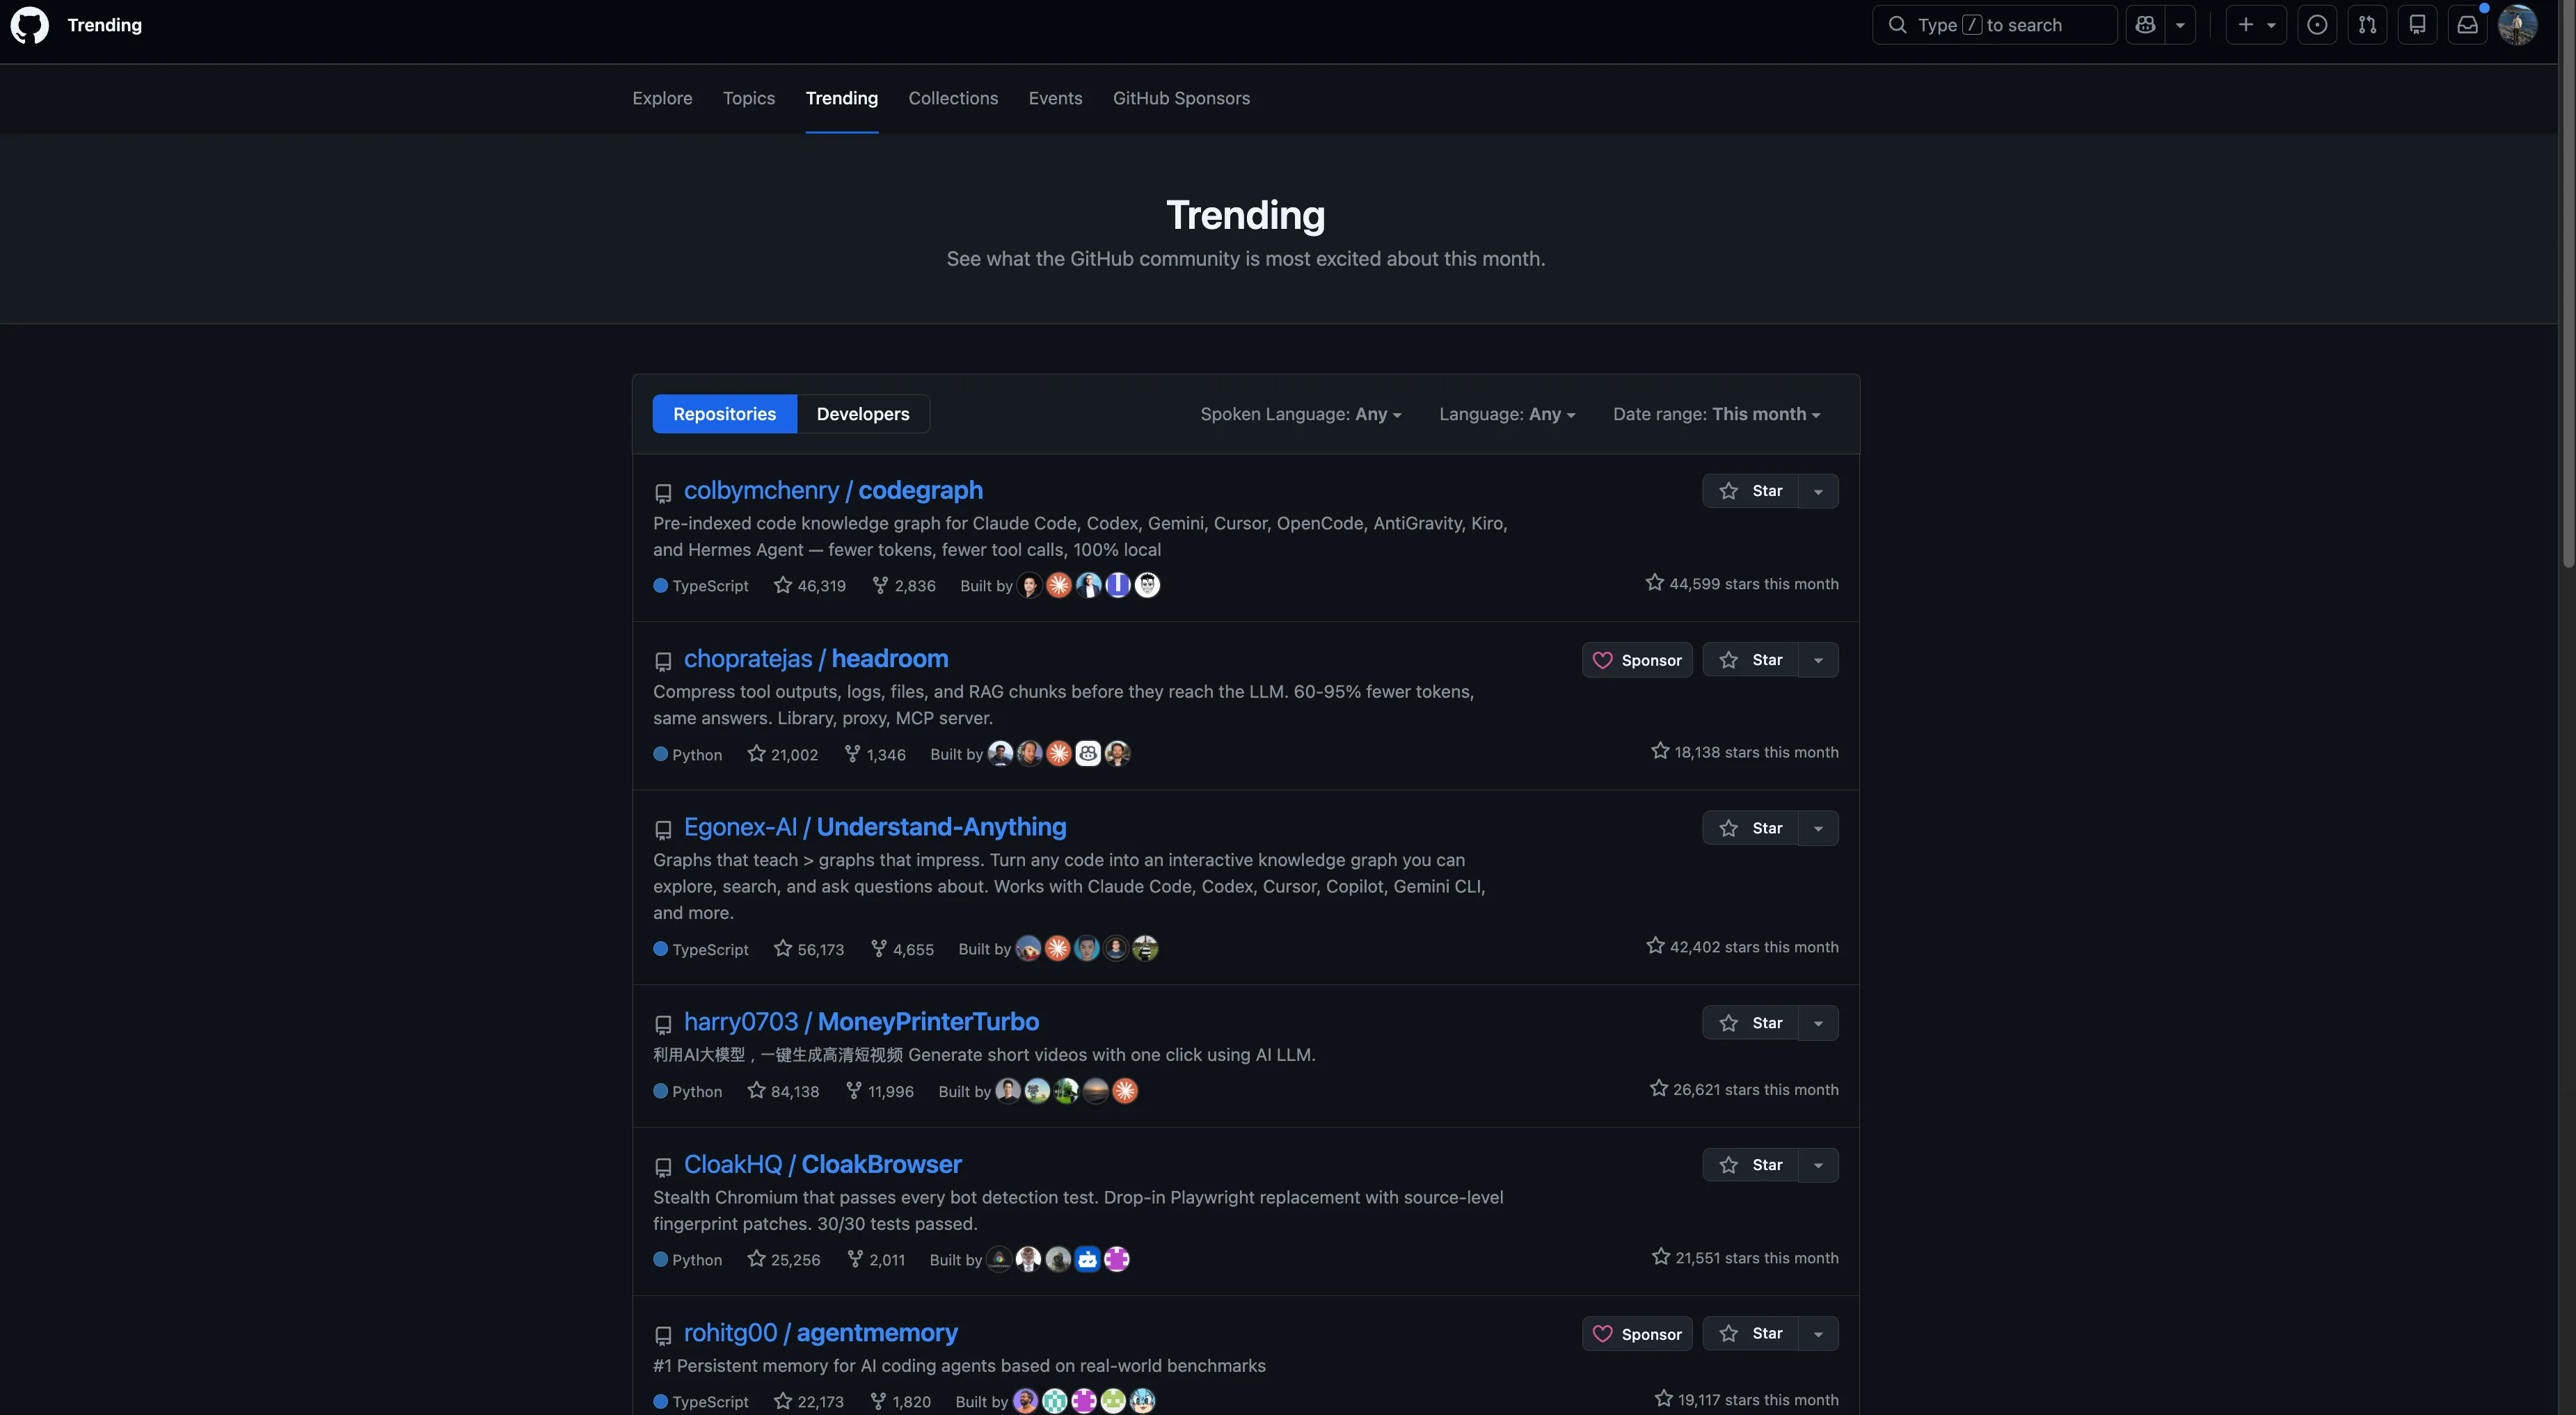Expand the Copilot dropdown arrow
Screen dimensions: 2576x1415
pos(2180,25)
